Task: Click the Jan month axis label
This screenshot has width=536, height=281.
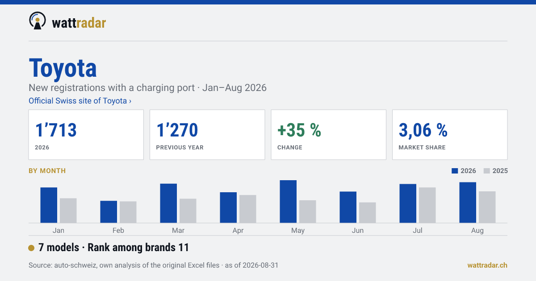Action: [59, 231]
